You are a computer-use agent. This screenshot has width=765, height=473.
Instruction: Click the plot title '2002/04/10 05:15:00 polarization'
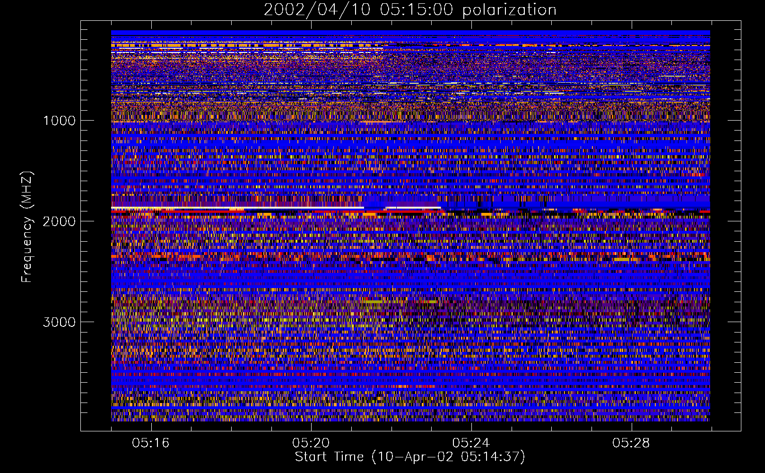410,9
